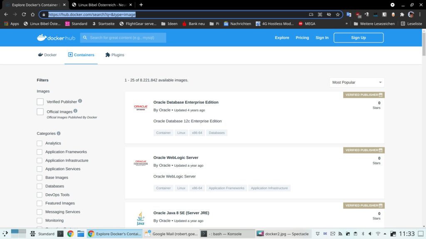This screenshot has height=239, width=426.
Task: Click the volume icon in system tray
Action: click(x=370, y=234)
